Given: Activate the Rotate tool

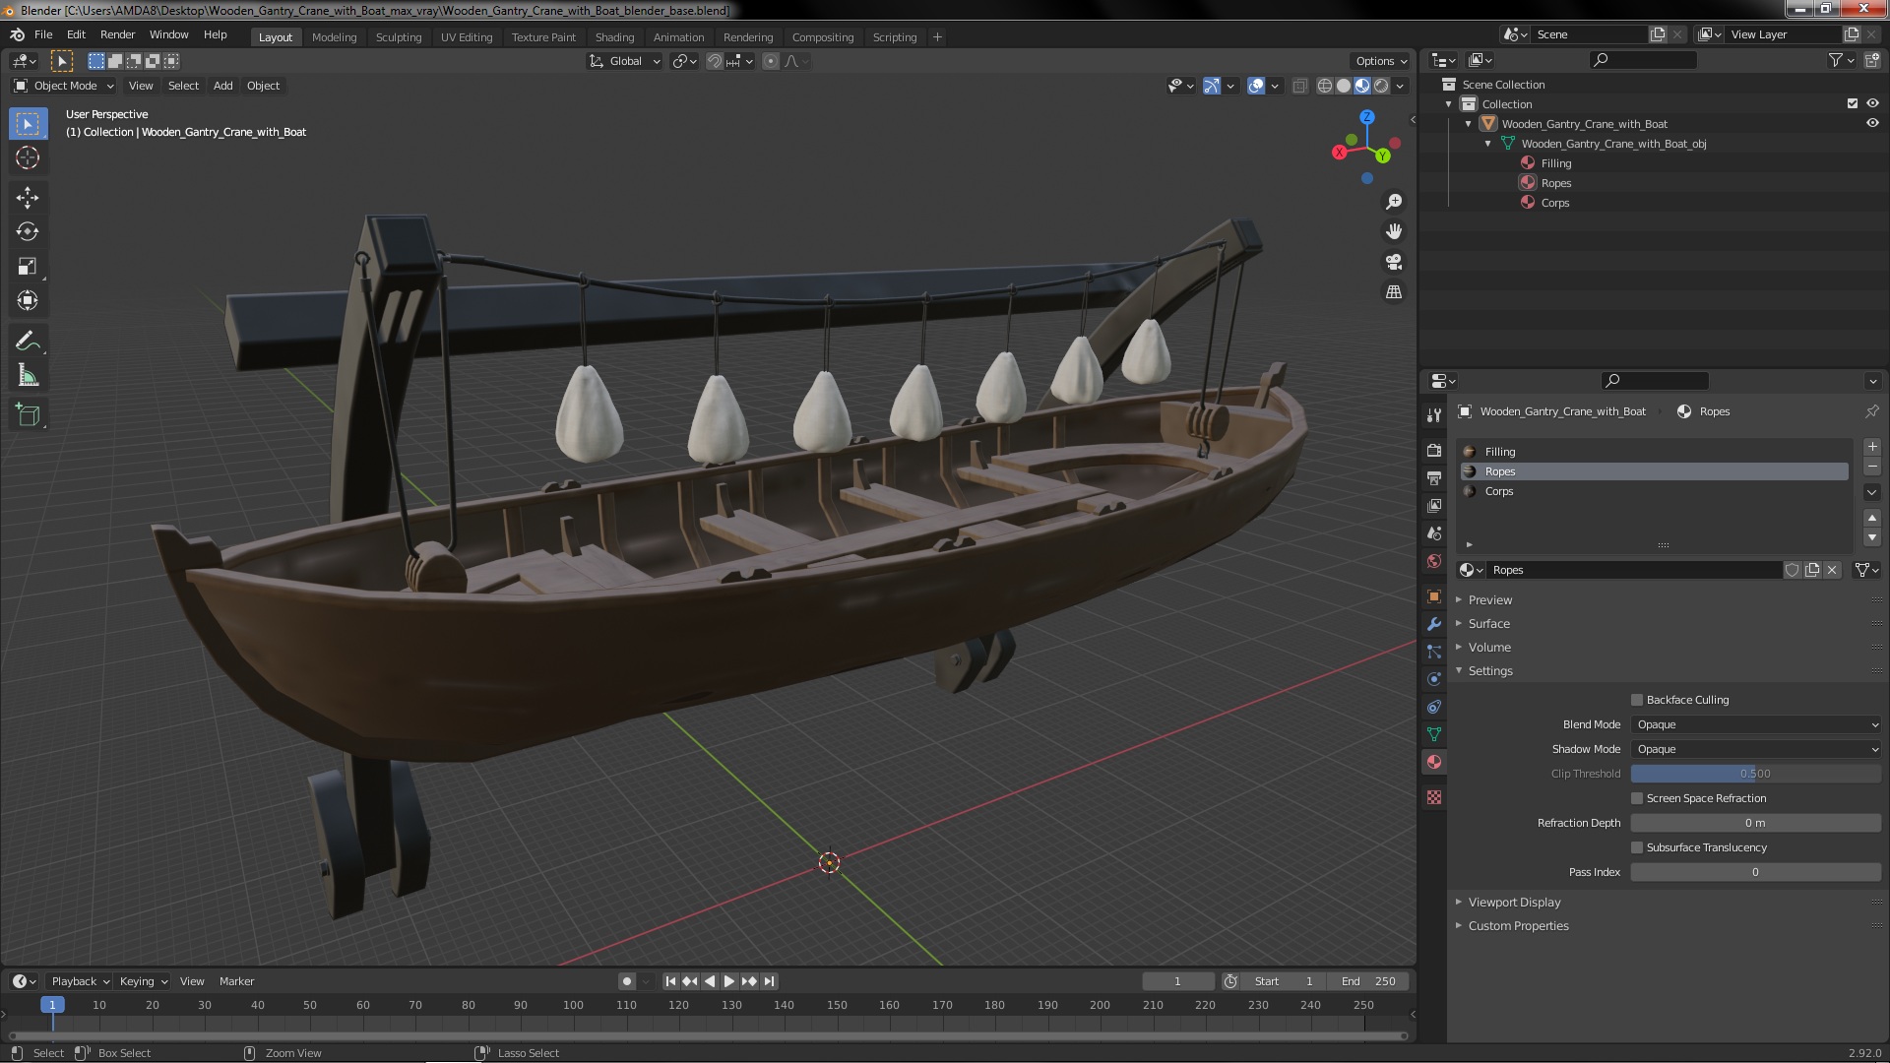Looking at the screenshot, I should (28, 231).
